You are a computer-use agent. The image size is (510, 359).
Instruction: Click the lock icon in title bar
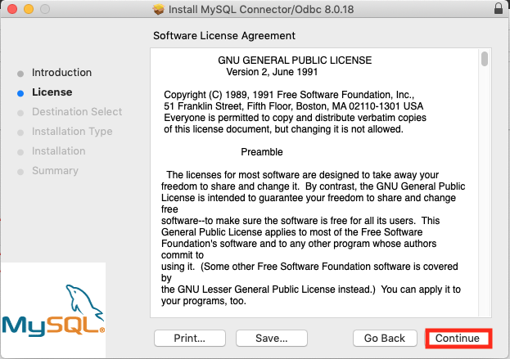click(x=499, y=8)
